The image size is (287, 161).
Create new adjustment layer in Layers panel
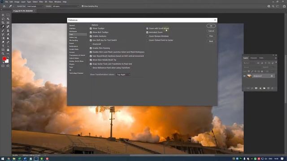(x=260, y=88)
